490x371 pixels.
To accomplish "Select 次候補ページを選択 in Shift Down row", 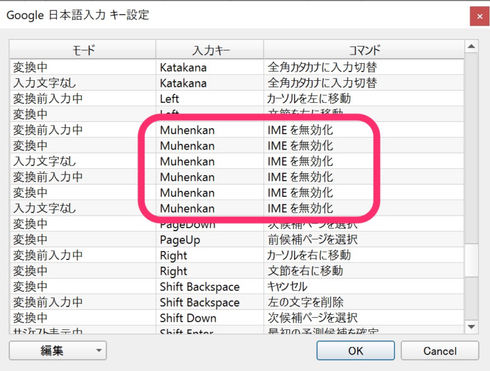I will 364,318.
